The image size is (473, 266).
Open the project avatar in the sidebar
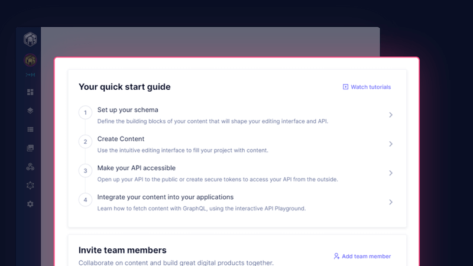click(x=30, y=60)
